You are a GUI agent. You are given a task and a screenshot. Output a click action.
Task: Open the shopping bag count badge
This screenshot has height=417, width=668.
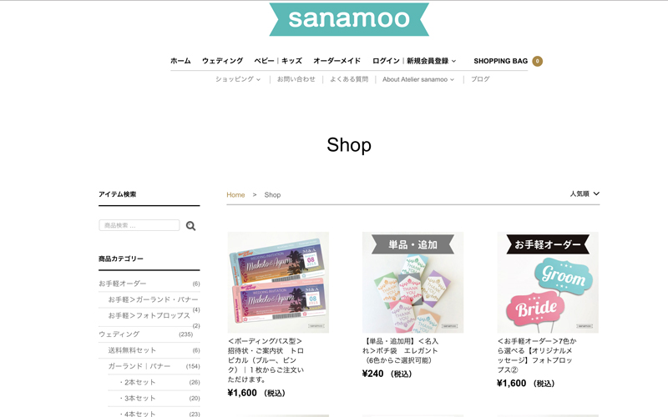[x=537, y=61]
